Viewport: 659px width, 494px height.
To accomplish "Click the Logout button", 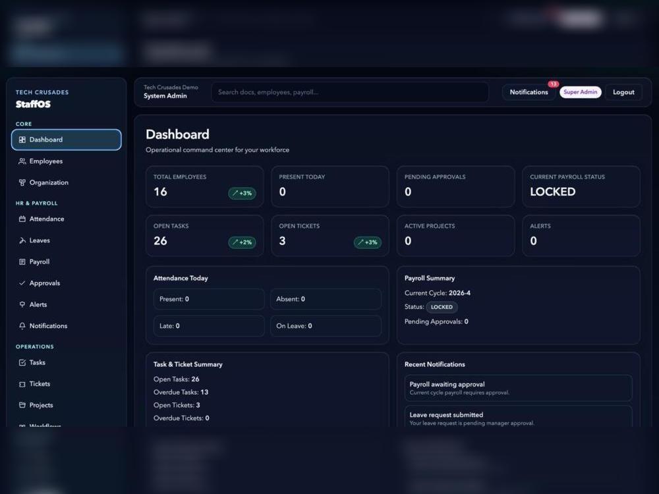I will 623,92.
